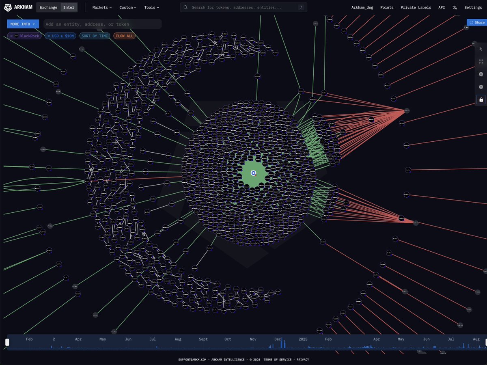This screenshot has width=487, height=365.
Task: Zoom in with the plus icon
Action: coord(481,74)
